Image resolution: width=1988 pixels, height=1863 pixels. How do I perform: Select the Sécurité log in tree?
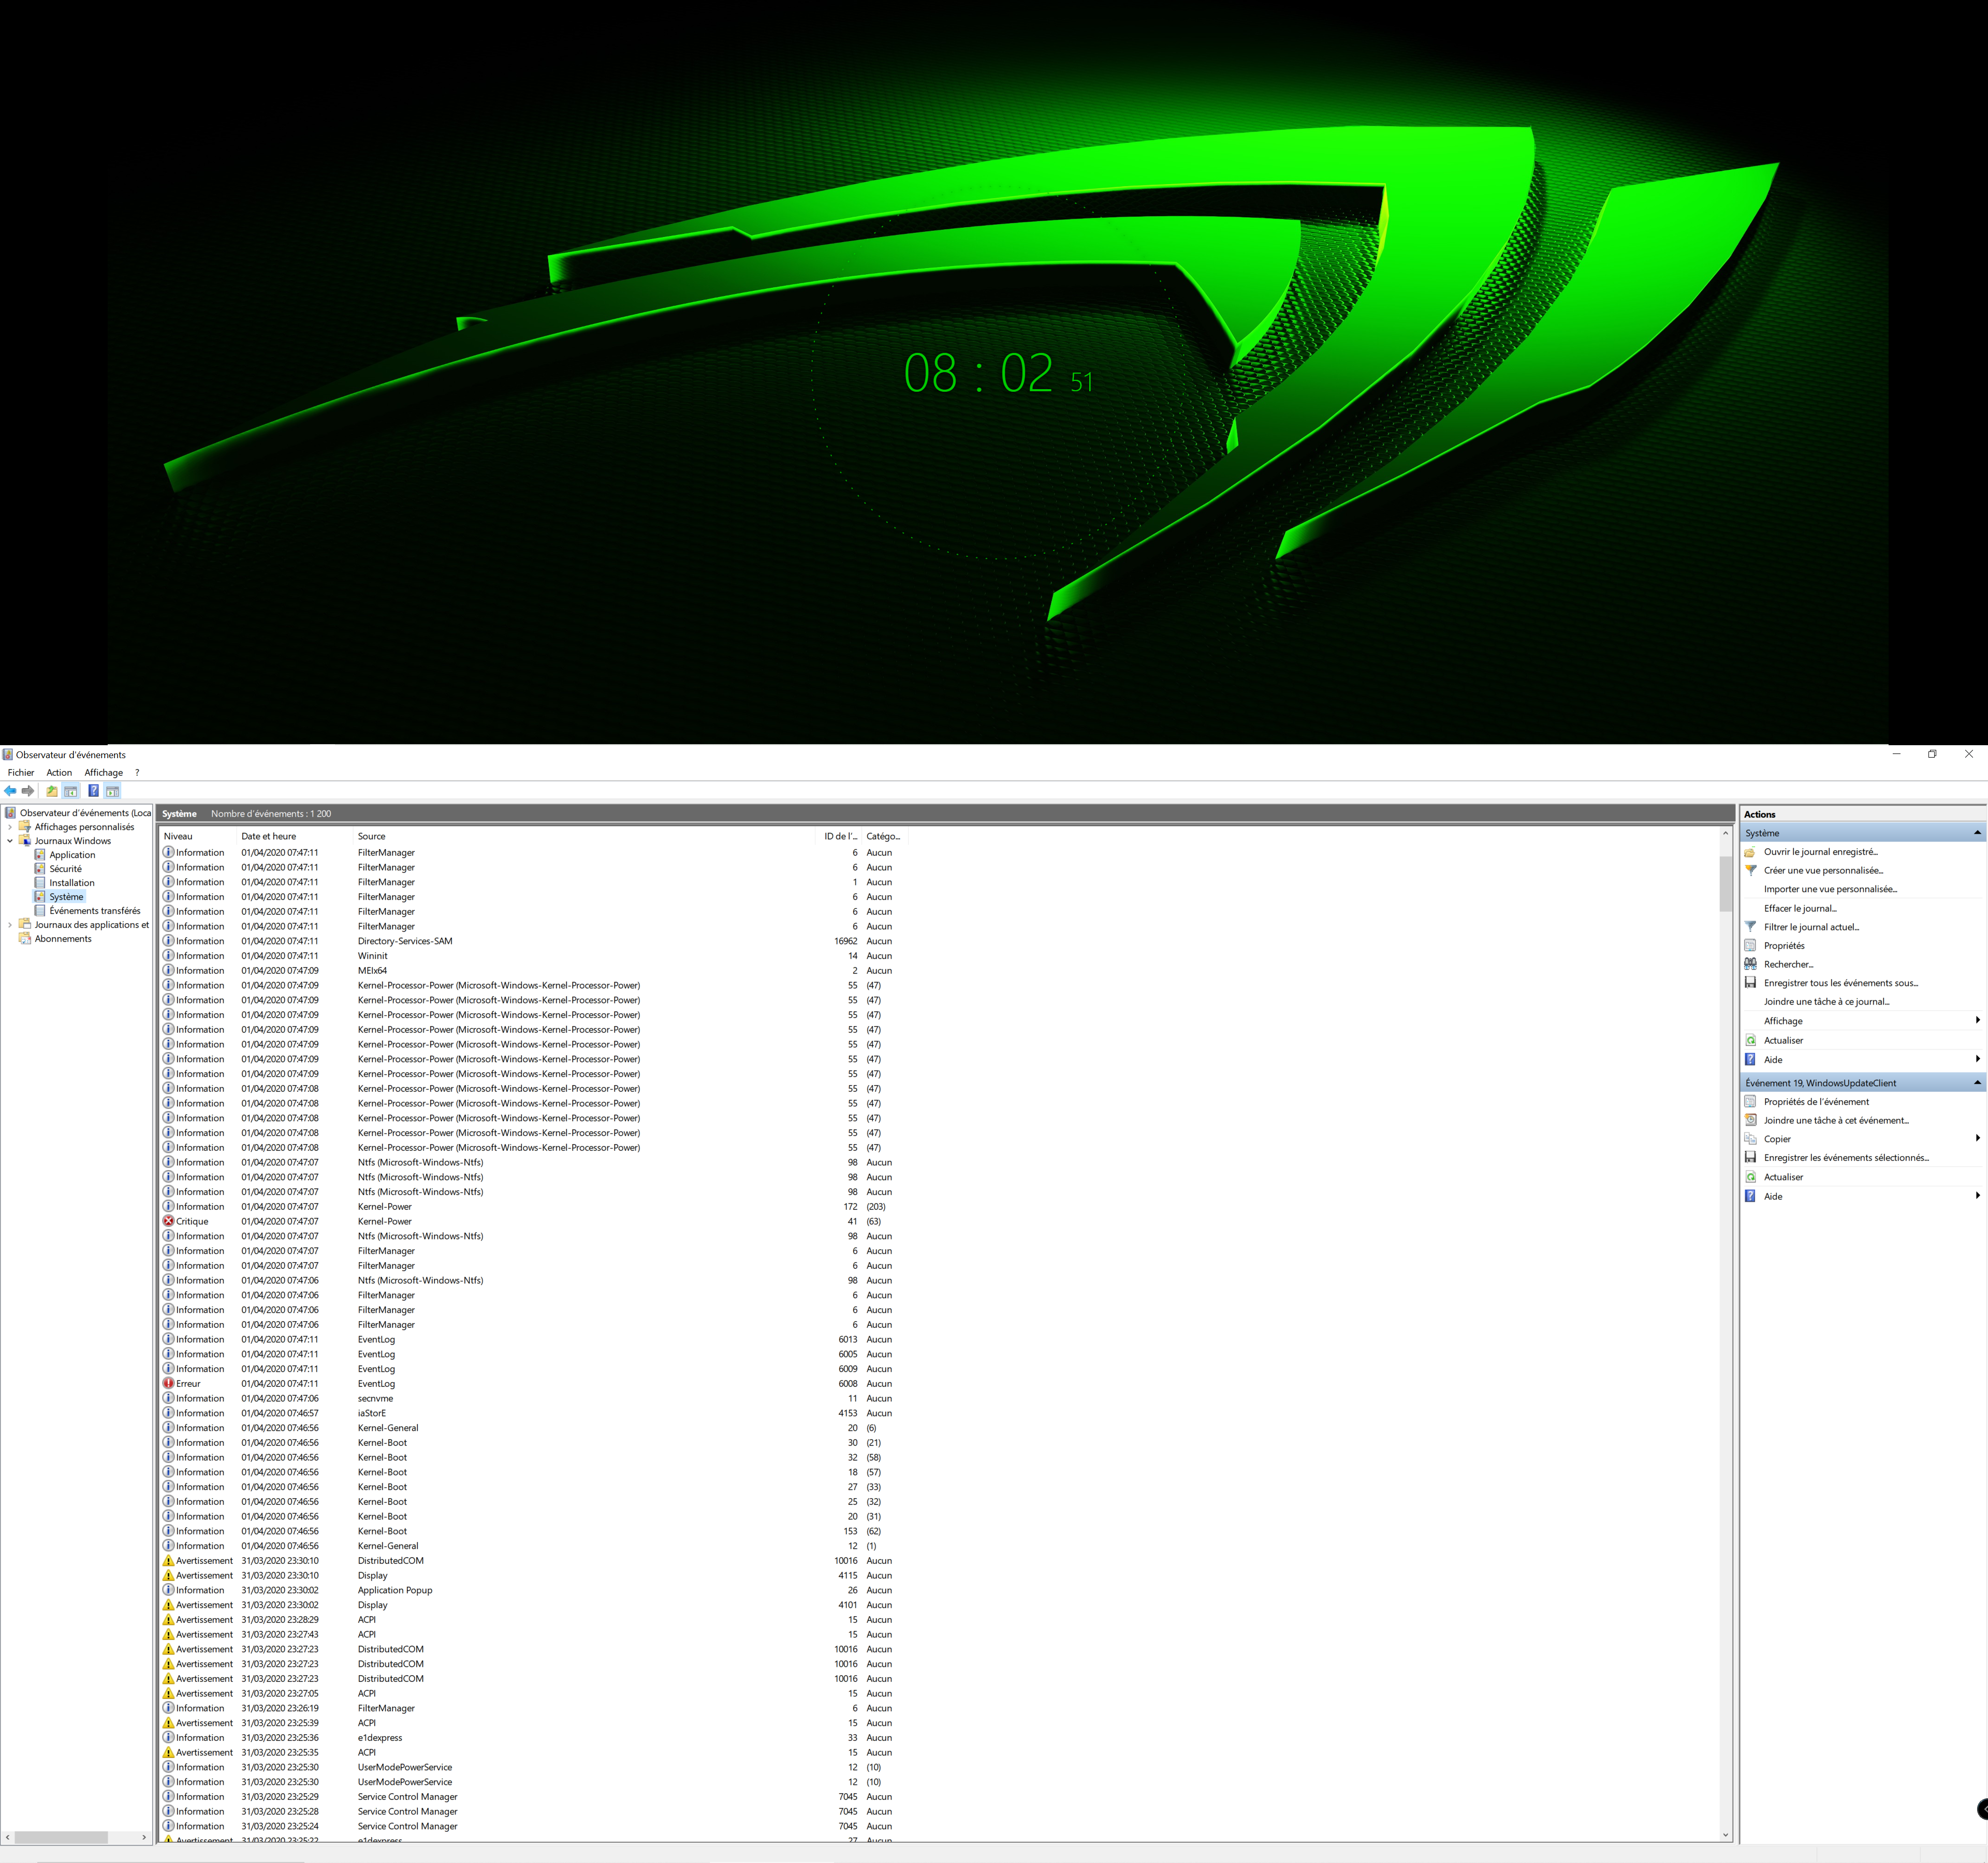click(65, 868)
